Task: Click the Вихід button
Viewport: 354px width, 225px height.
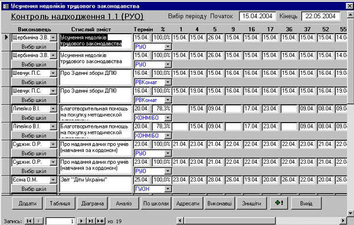Action: pyautogui.click(x=306, y=203)
